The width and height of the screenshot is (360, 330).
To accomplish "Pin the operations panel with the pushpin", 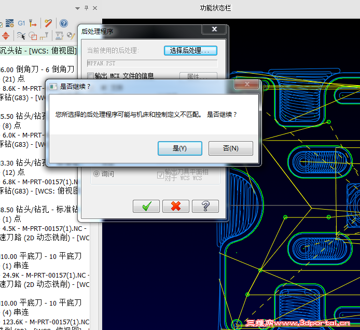I will tap(86, 8).
